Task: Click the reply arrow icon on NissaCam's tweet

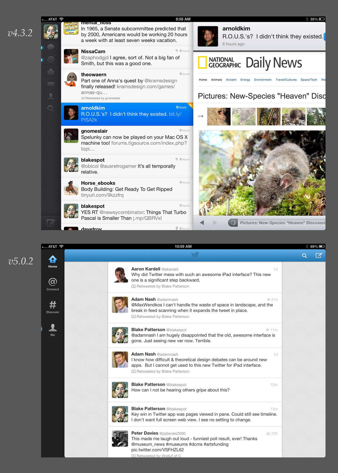Action: [x=177, y=51]
